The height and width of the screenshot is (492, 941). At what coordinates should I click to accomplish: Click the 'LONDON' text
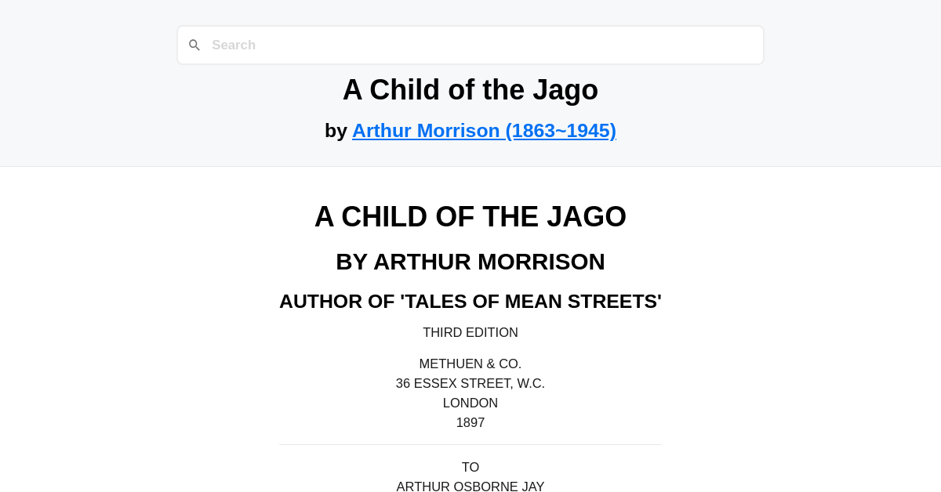click(470, 403)
